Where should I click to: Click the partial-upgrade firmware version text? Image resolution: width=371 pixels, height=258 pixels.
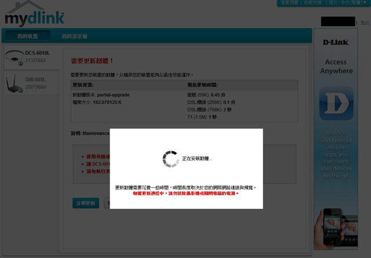[113, 95]
